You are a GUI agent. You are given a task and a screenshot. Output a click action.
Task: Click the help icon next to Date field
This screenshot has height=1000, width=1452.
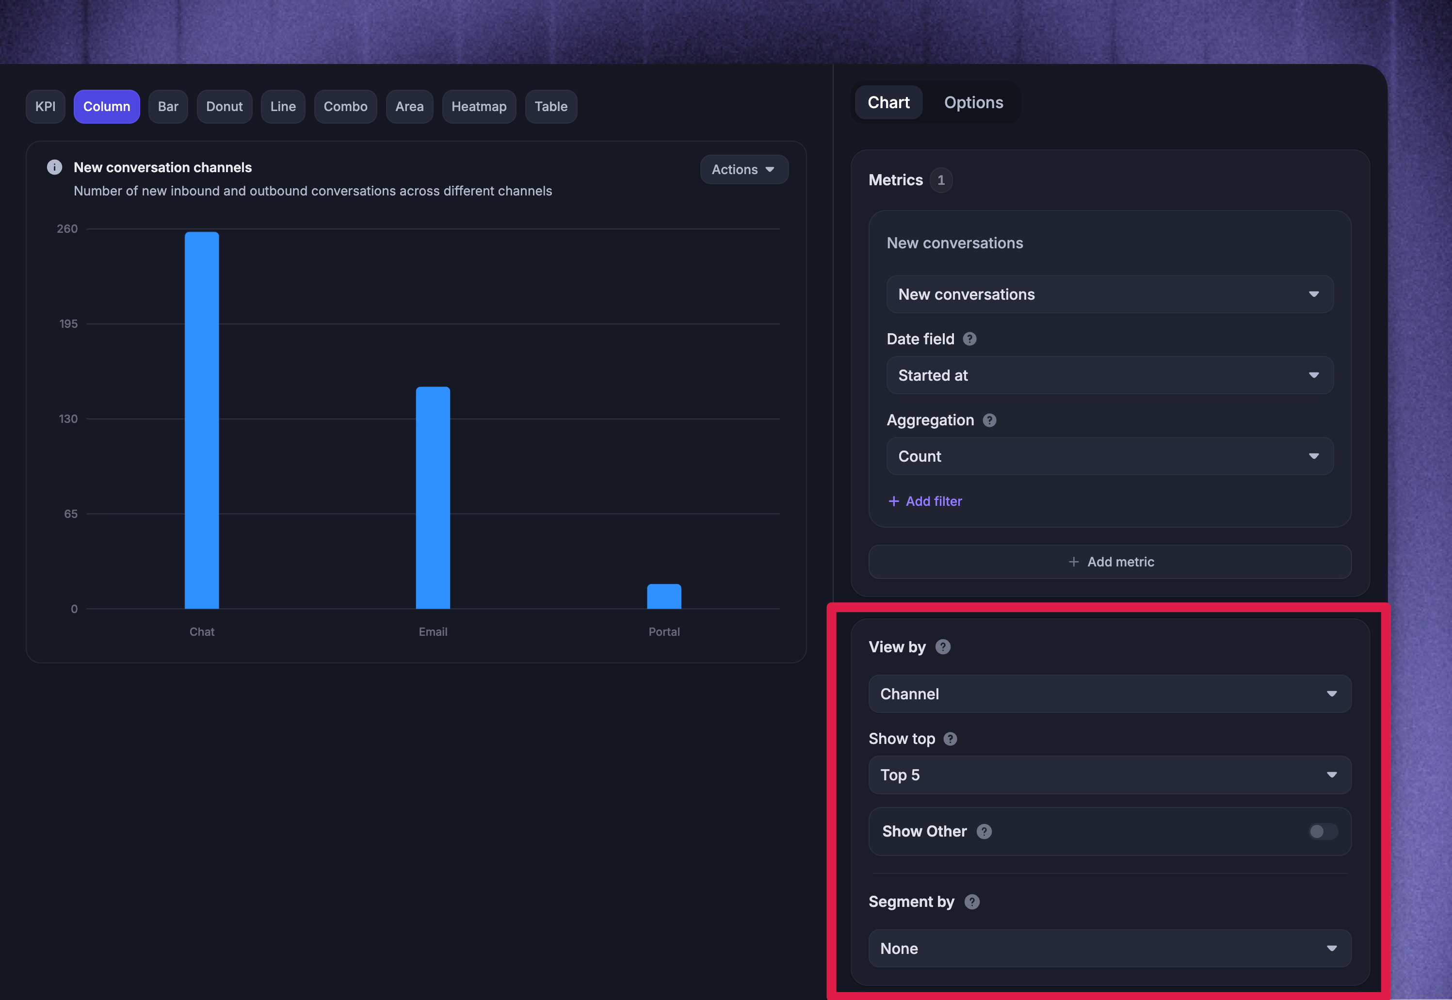pos(969,339)
